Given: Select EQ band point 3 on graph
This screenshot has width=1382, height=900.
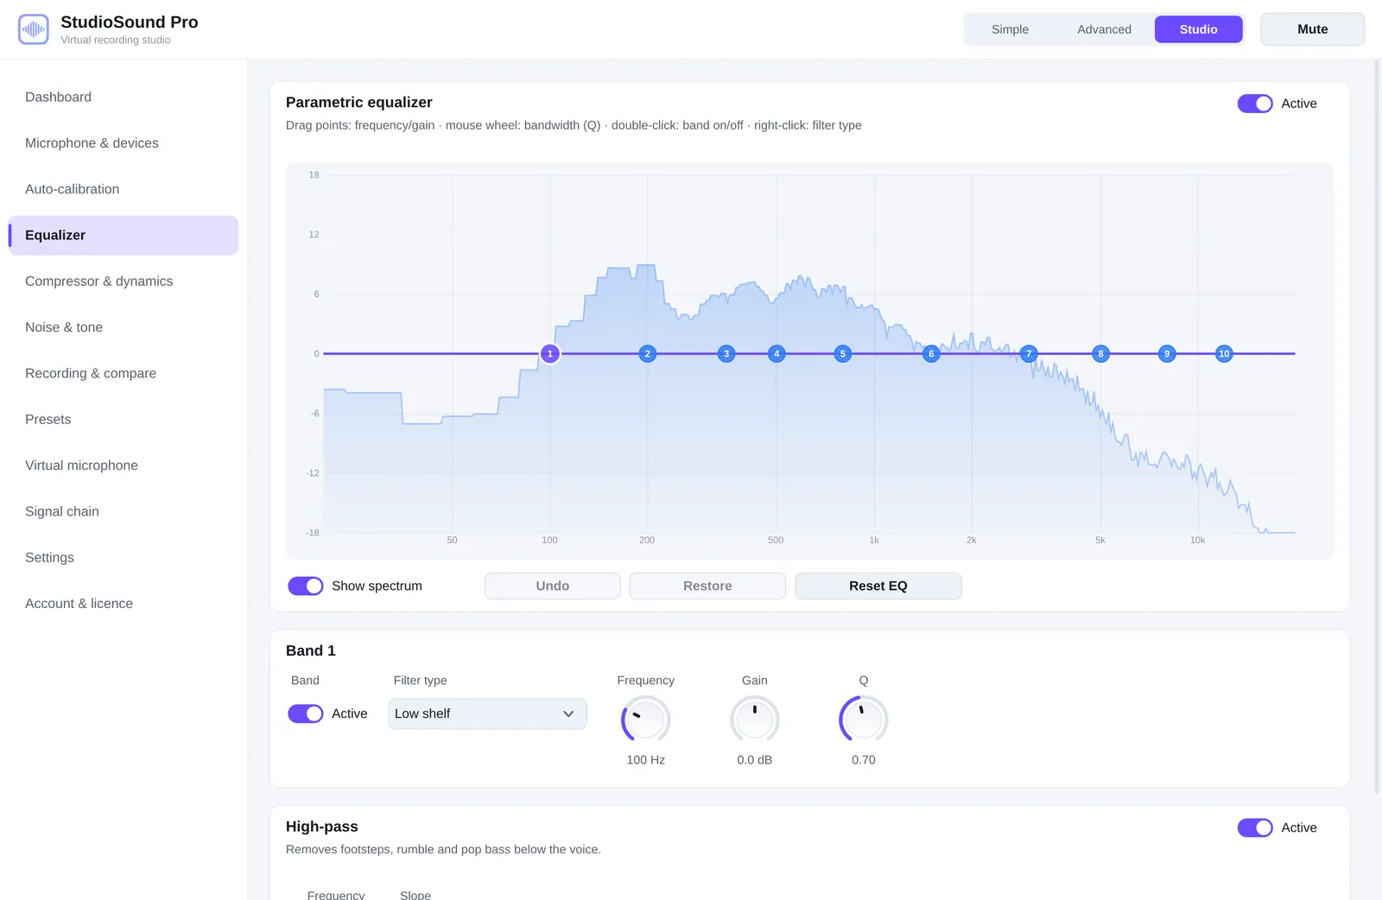Looking at the screenshot, I should coord(726,354).
